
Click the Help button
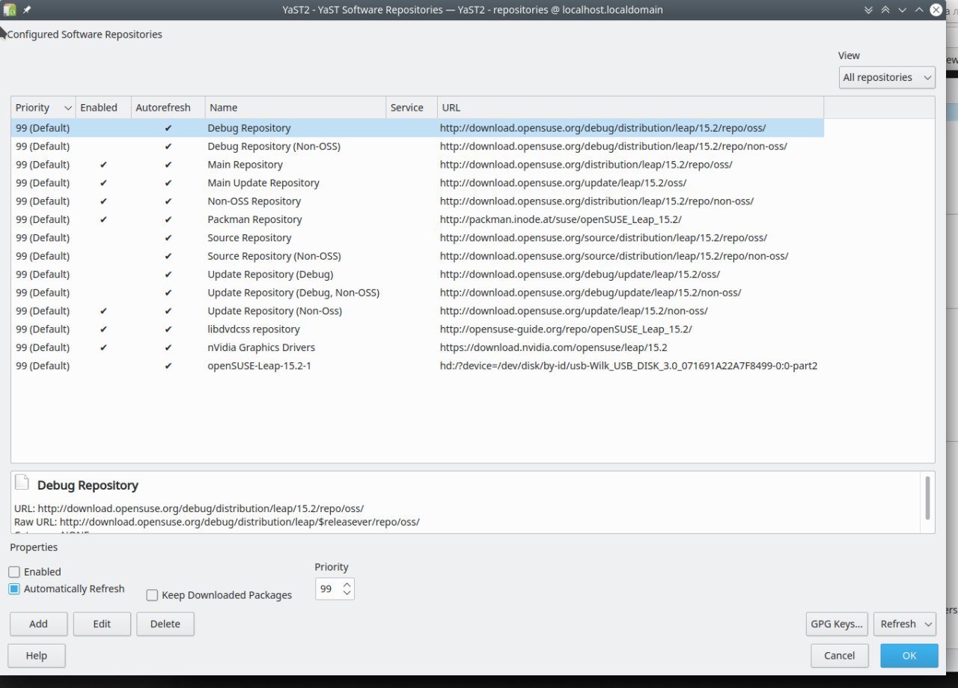(37, 655)
